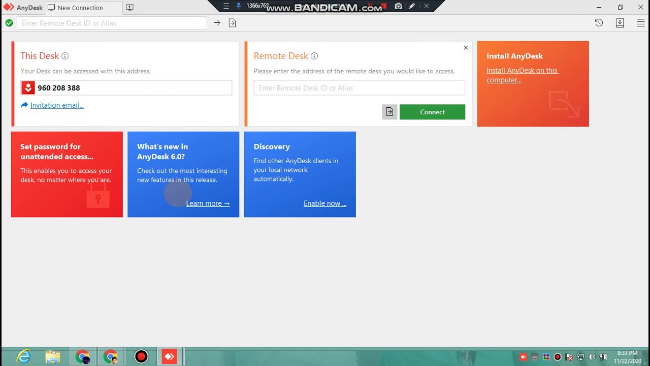Open Internet Explorer from the taskbar
The image size is (650, 366).
click(x=23, y=357)
